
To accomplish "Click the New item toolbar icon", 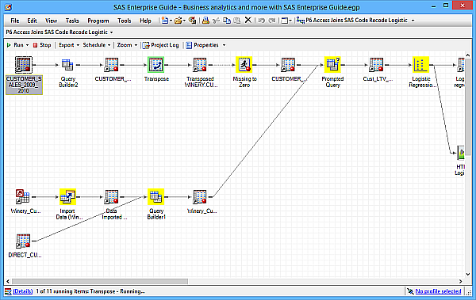I will click(165, 21).
